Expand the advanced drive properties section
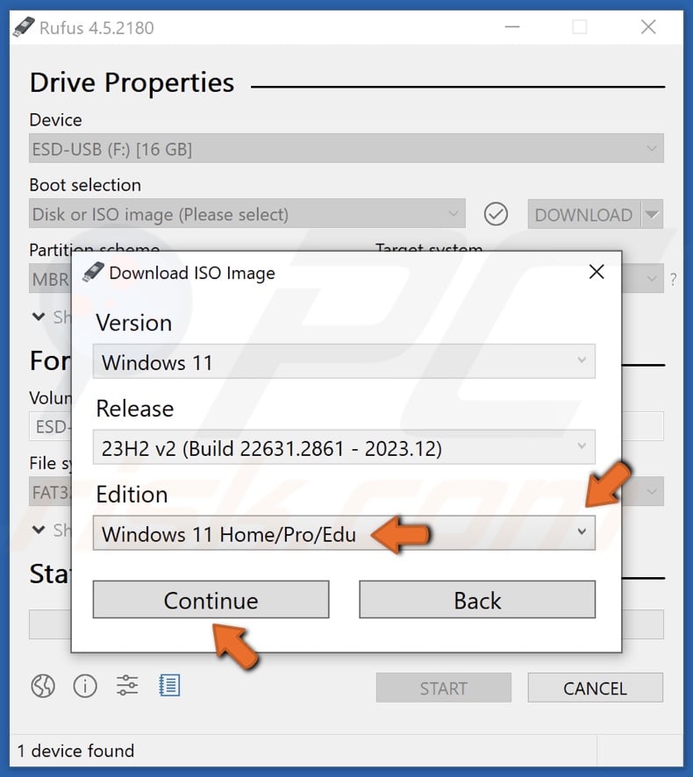 [38, 317]
